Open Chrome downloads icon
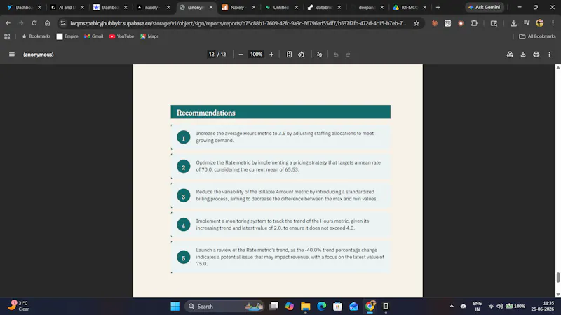 click(x=513, y=23)
